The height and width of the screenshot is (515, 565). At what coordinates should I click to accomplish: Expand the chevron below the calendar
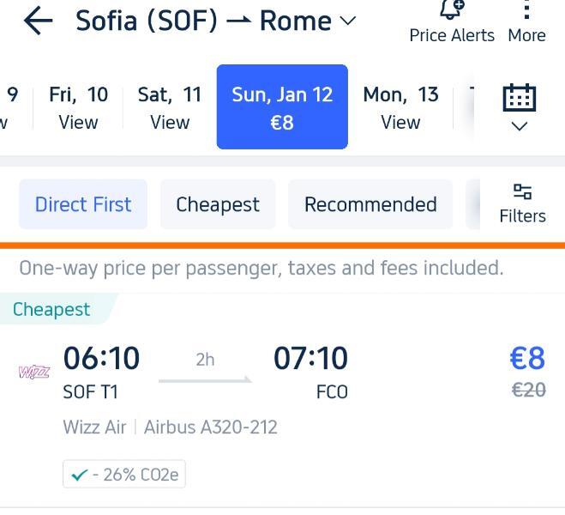click(x=520, y=126)
